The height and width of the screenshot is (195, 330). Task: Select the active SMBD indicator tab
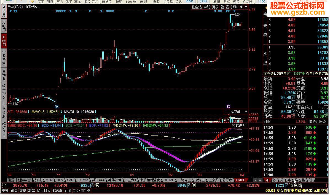[241, 180]
